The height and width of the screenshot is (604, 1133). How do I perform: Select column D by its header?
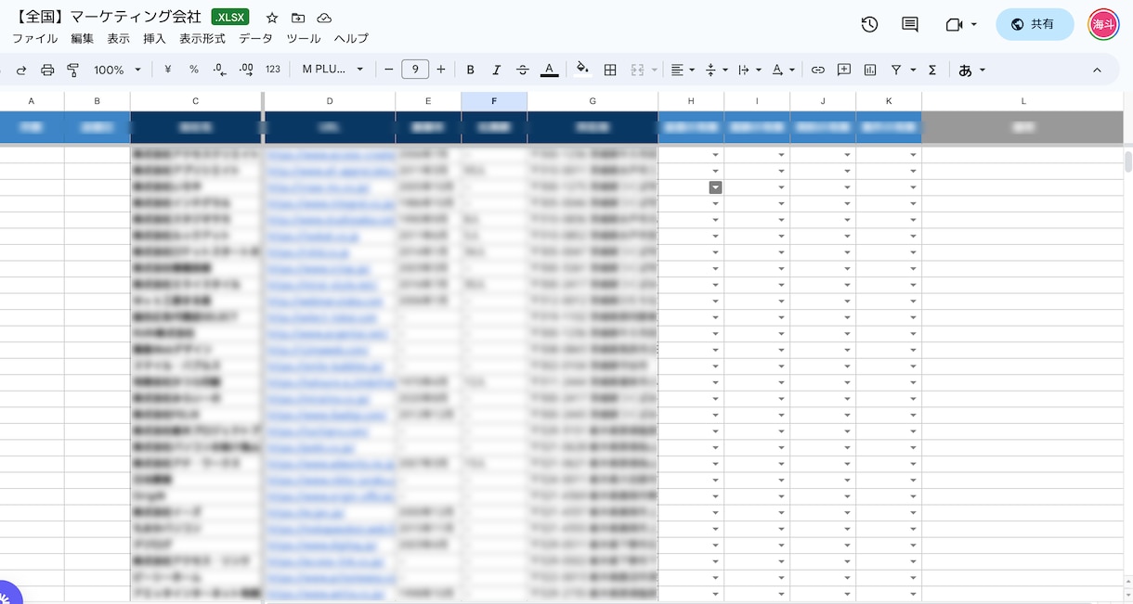(330, 101)
